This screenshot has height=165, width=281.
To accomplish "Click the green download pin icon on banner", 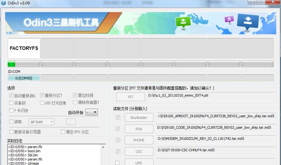I will (x=183, y=22).
